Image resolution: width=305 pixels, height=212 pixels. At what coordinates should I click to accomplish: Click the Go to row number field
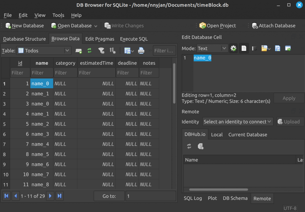(x=151, y=196)
